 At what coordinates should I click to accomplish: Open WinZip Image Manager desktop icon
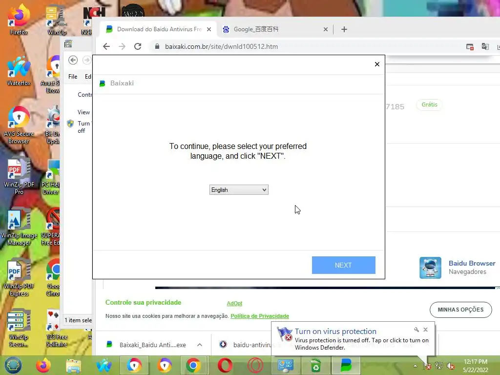point(19,227)
